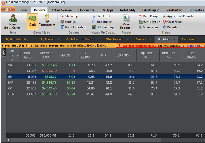Expand the Game Type dropdown arrow

pos(160,22)
